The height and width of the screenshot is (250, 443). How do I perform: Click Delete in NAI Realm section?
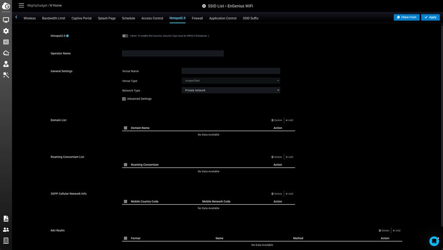click(x=384, y=231)
